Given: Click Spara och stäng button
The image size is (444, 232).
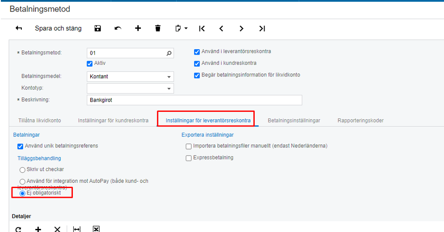Looking at the screenshot, I should (58, 28).
